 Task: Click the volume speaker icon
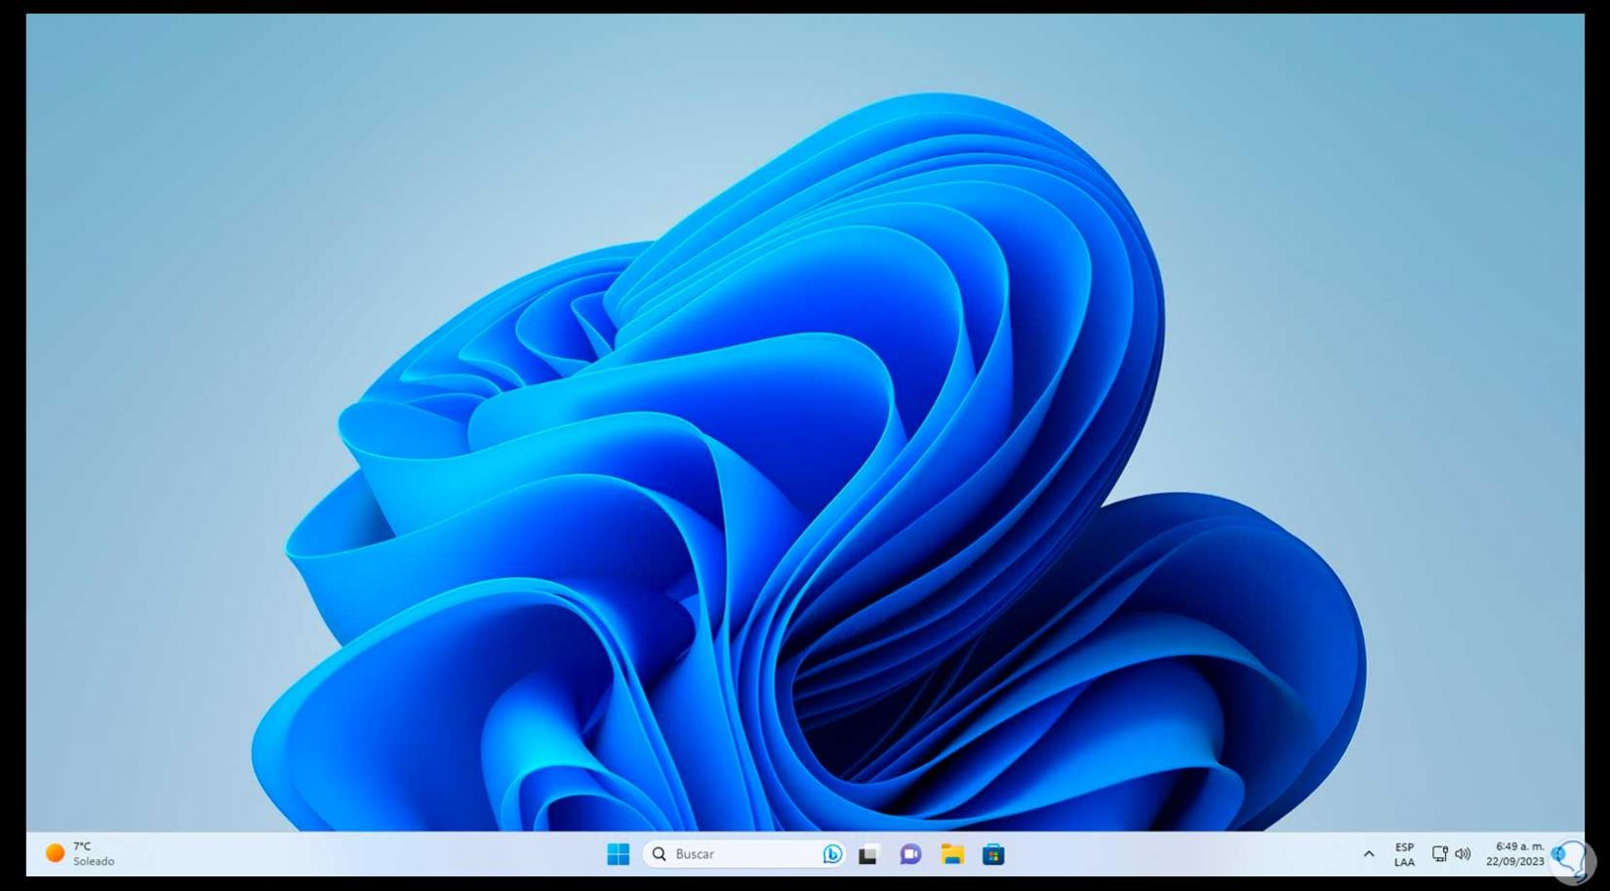coord(1463,854)
